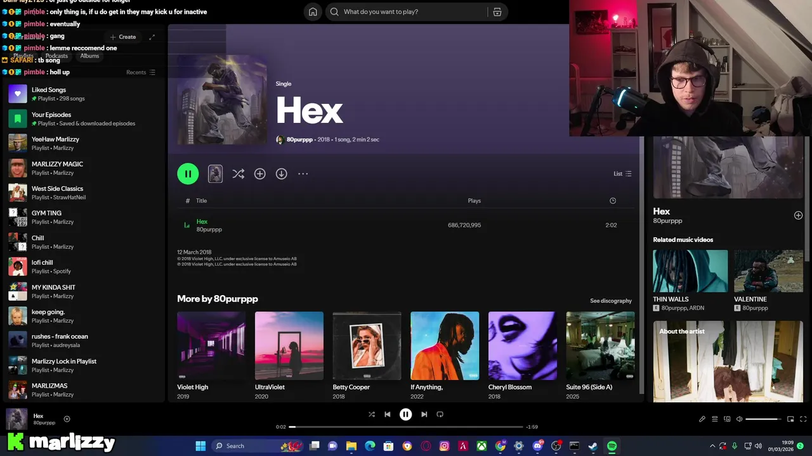Open West Side Classics playlist
This screenshot has height=456, width=812.
[82, 193]
